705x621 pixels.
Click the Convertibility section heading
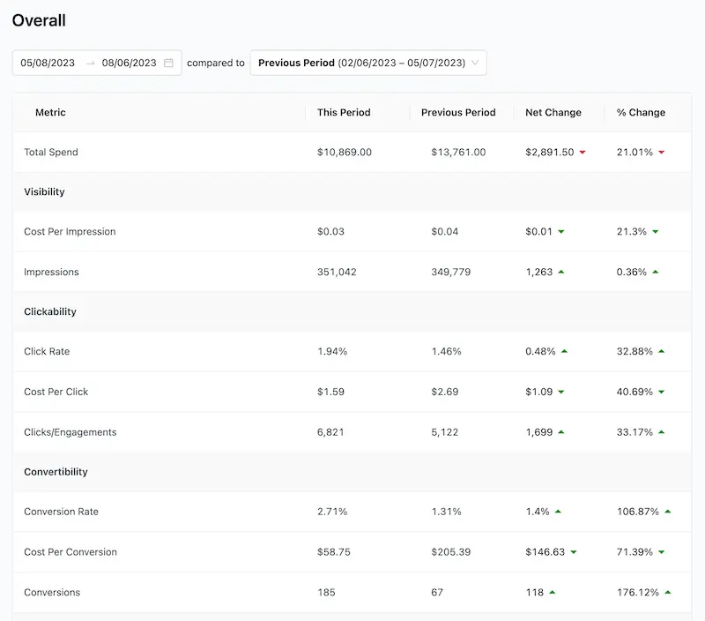pyautogui.click(x=56, y=472)
